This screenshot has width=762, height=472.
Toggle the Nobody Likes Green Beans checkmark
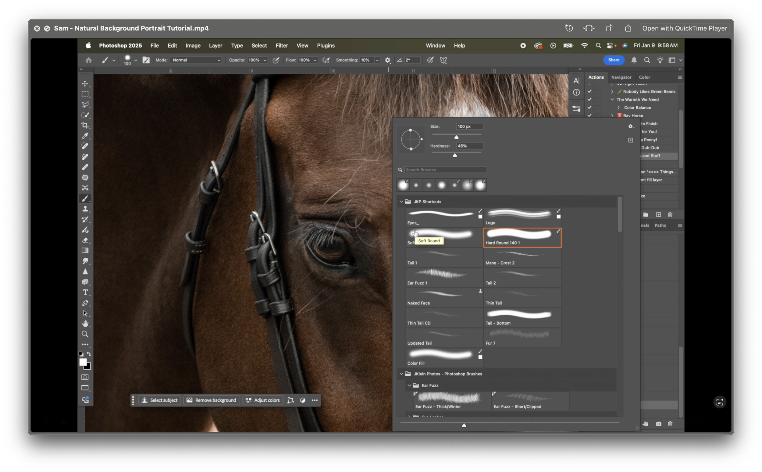coord(589,91)
